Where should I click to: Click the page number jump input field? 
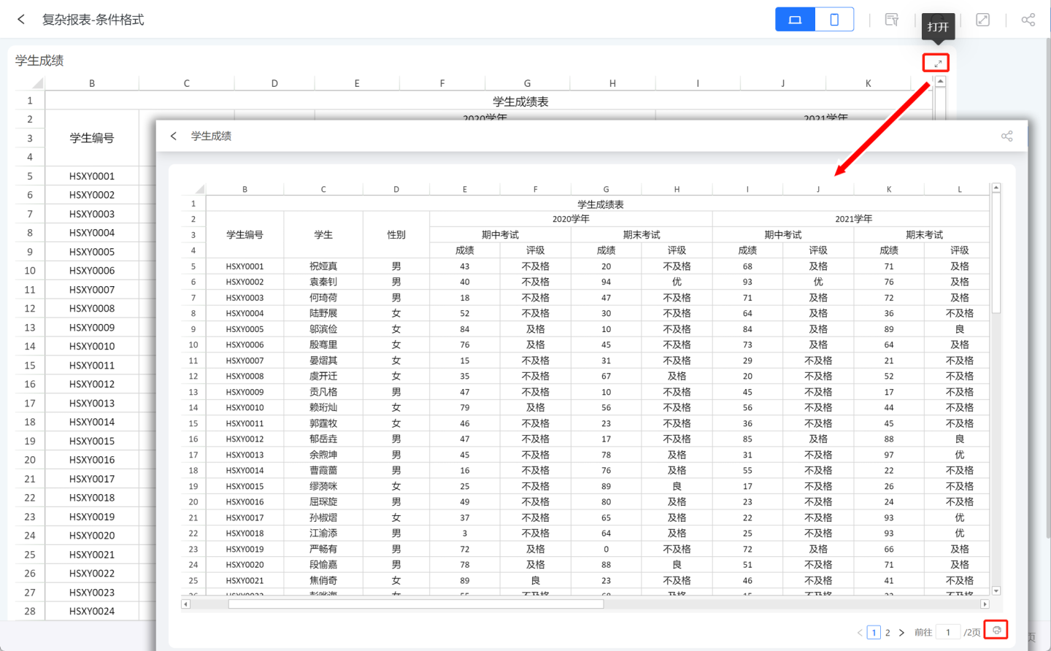(x=948, y=633)
